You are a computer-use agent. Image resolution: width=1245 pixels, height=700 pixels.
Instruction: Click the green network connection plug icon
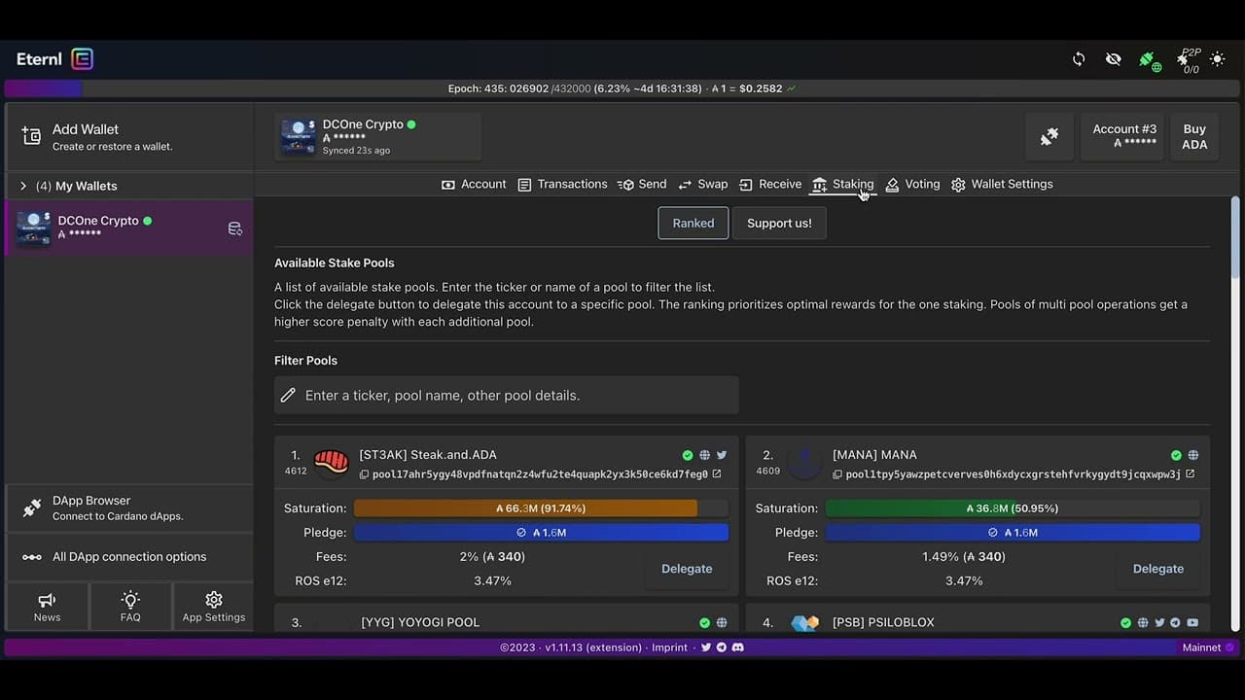1150,60
